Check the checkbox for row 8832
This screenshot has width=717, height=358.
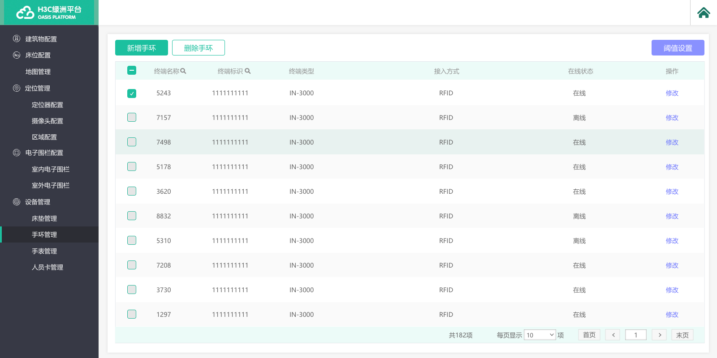point(132,216)
